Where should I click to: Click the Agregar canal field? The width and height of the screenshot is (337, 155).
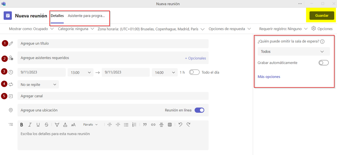click(x=113, y=96)
